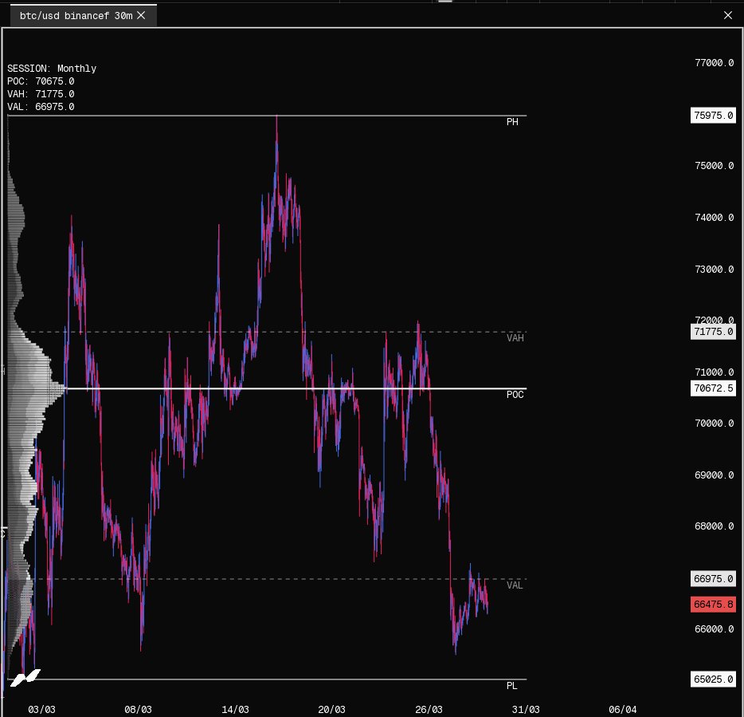Click the SESSION: Monthly label
Image resolution: width=744 pixels, height=717 pixels.
tap(52, 69)
